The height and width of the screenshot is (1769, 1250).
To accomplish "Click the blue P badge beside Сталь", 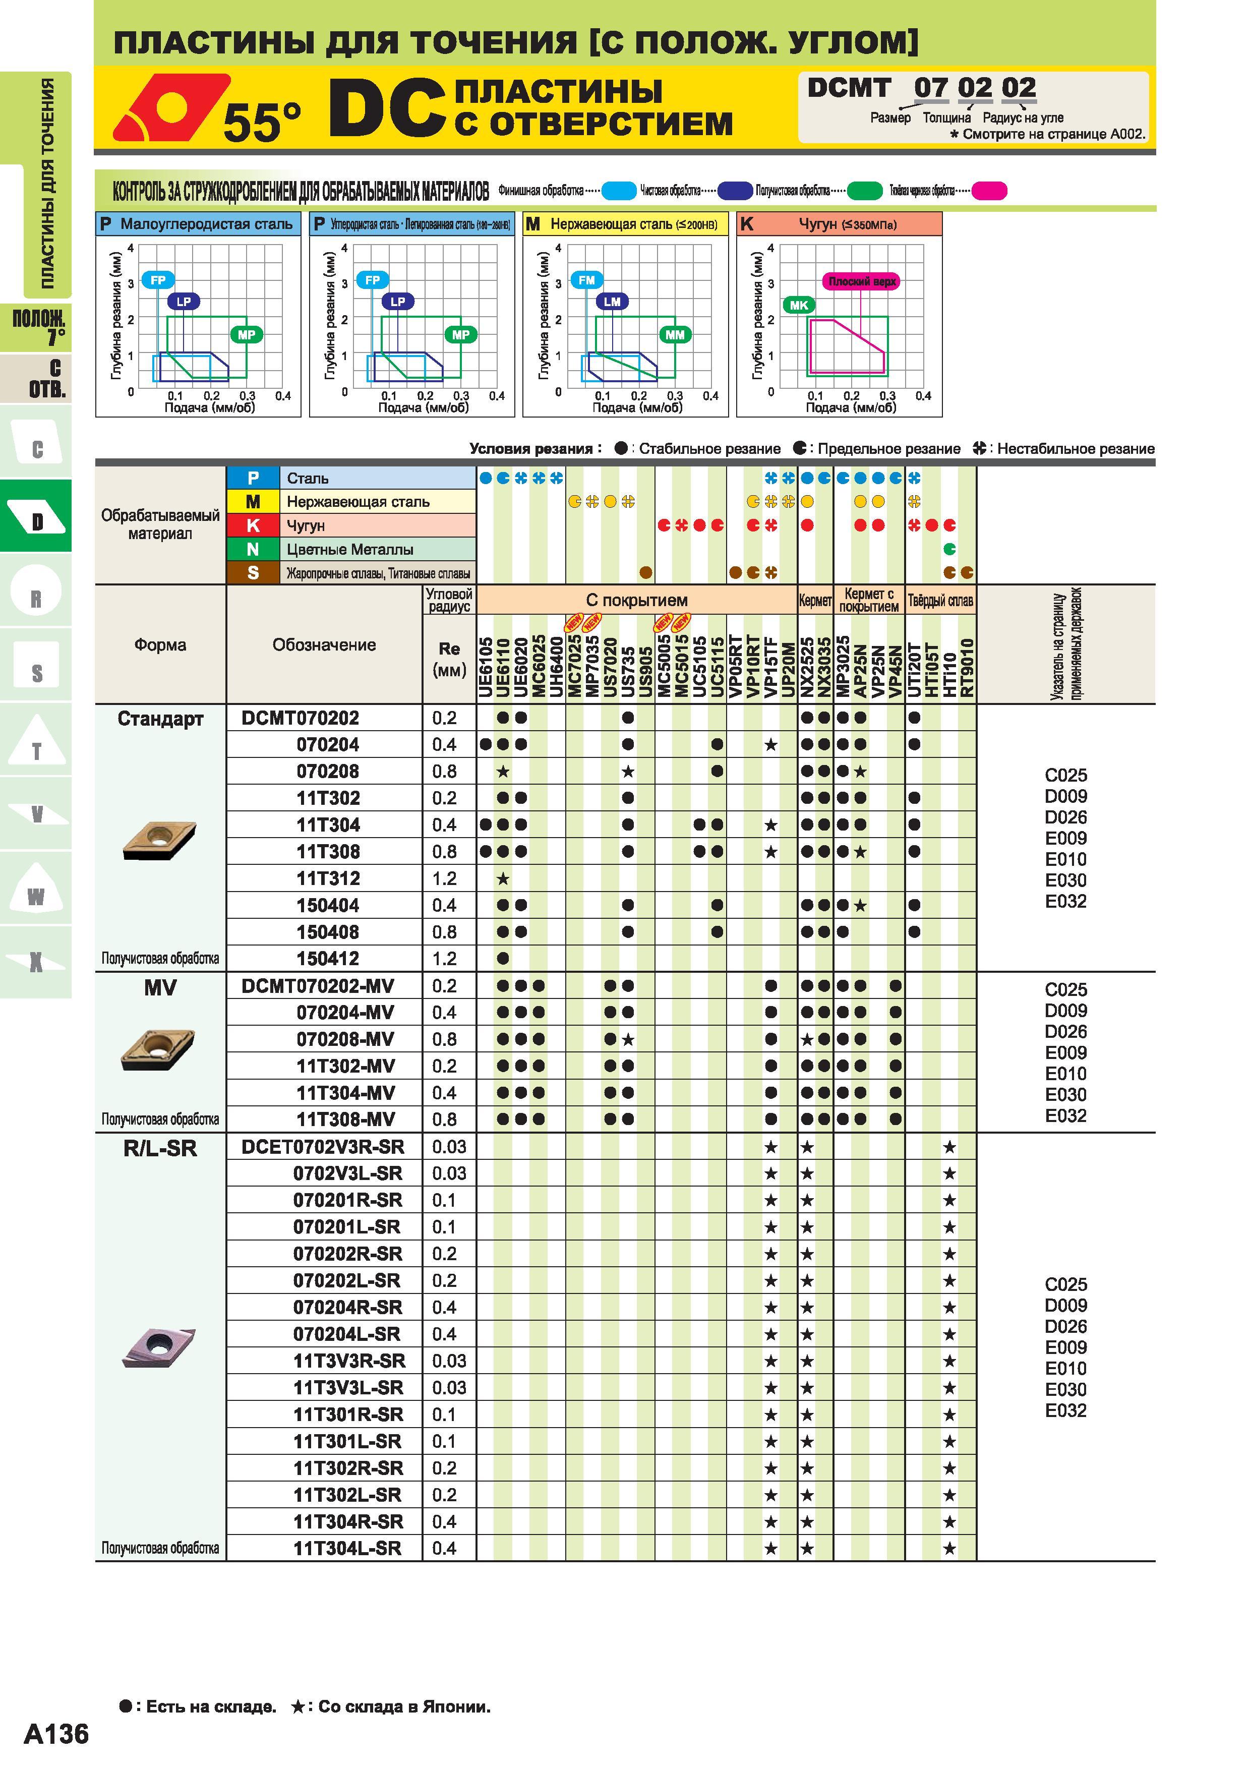I will click(x=253, y=479).
